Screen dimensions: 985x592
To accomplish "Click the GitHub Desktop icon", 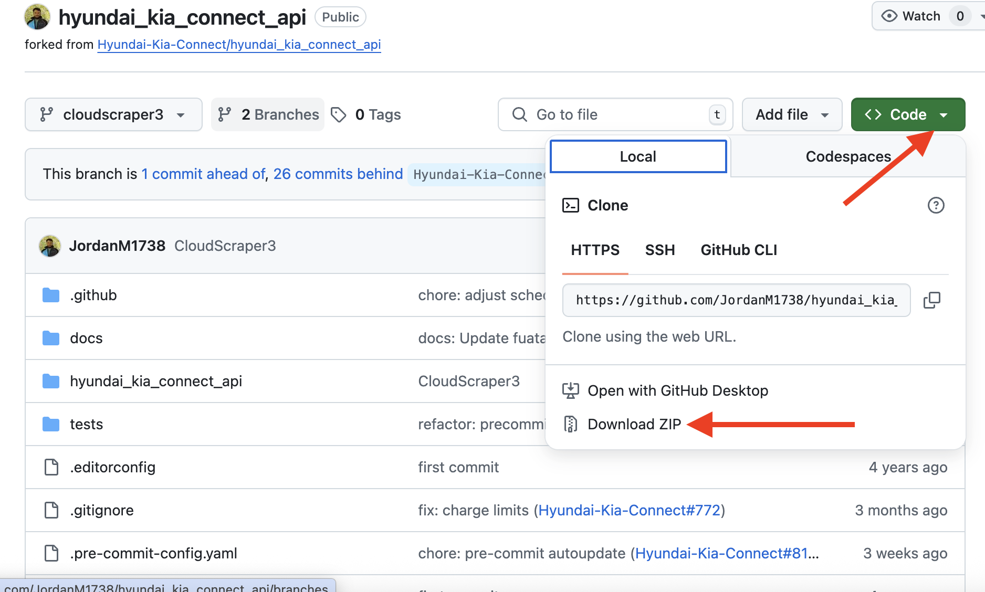I will 571,390.
